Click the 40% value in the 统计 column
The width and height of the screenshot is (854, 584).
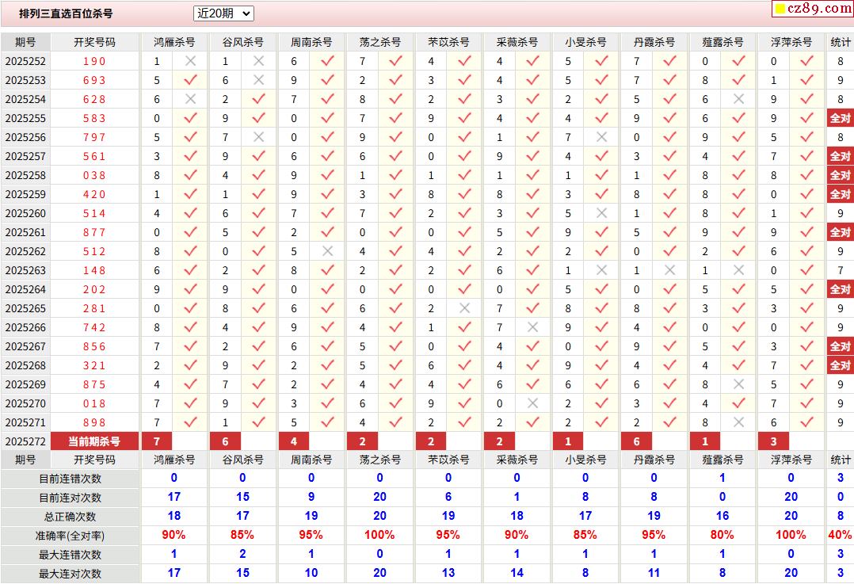coord(840,535)
